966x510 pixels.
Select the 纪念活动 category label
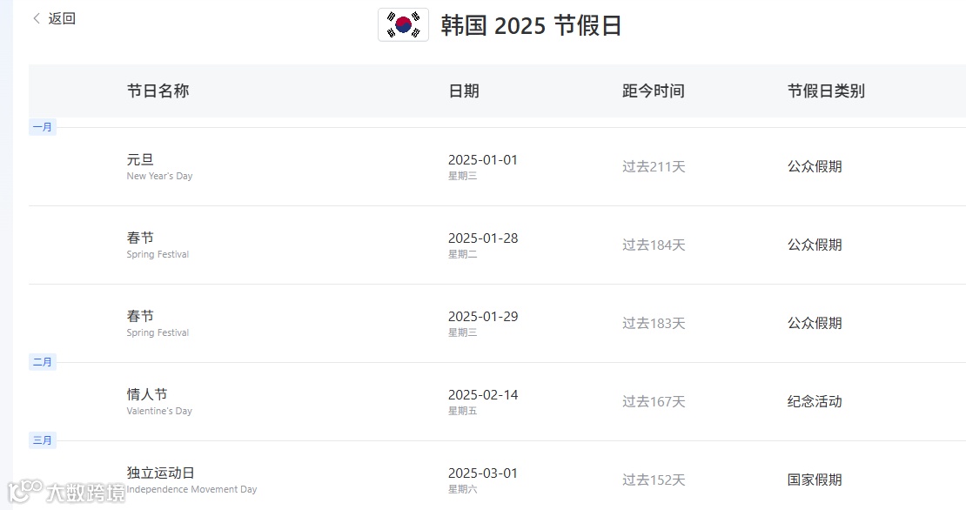coord(815,401)
